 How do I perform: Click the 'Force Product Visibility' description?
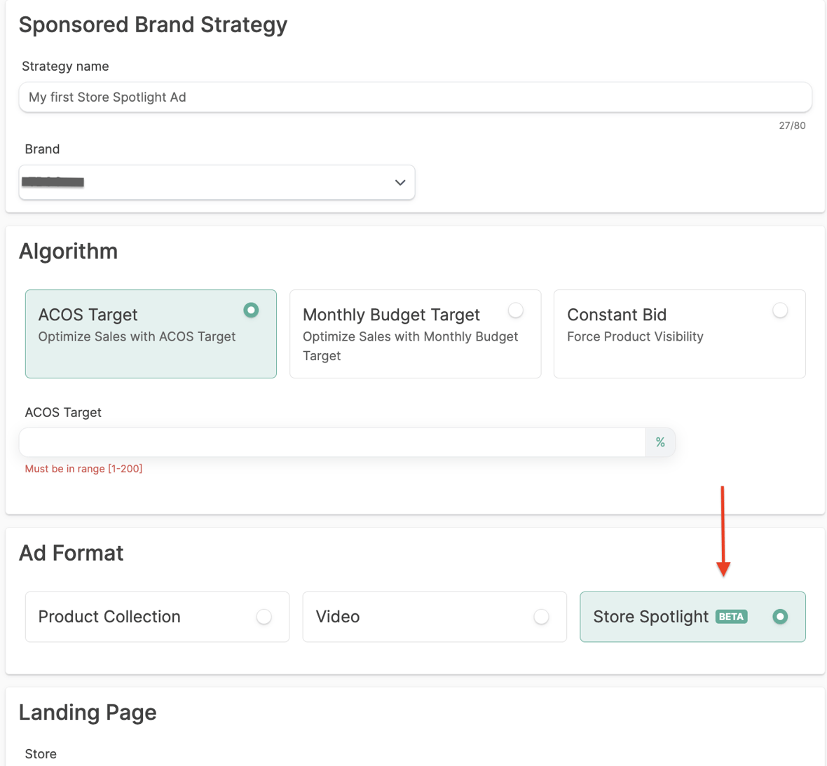tap(635, 337)
